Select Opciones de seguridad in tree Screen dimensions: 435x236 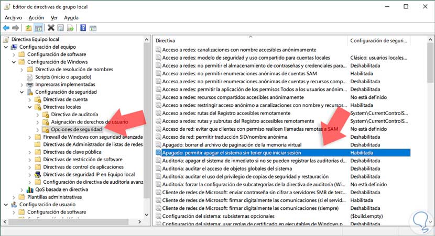77,129
